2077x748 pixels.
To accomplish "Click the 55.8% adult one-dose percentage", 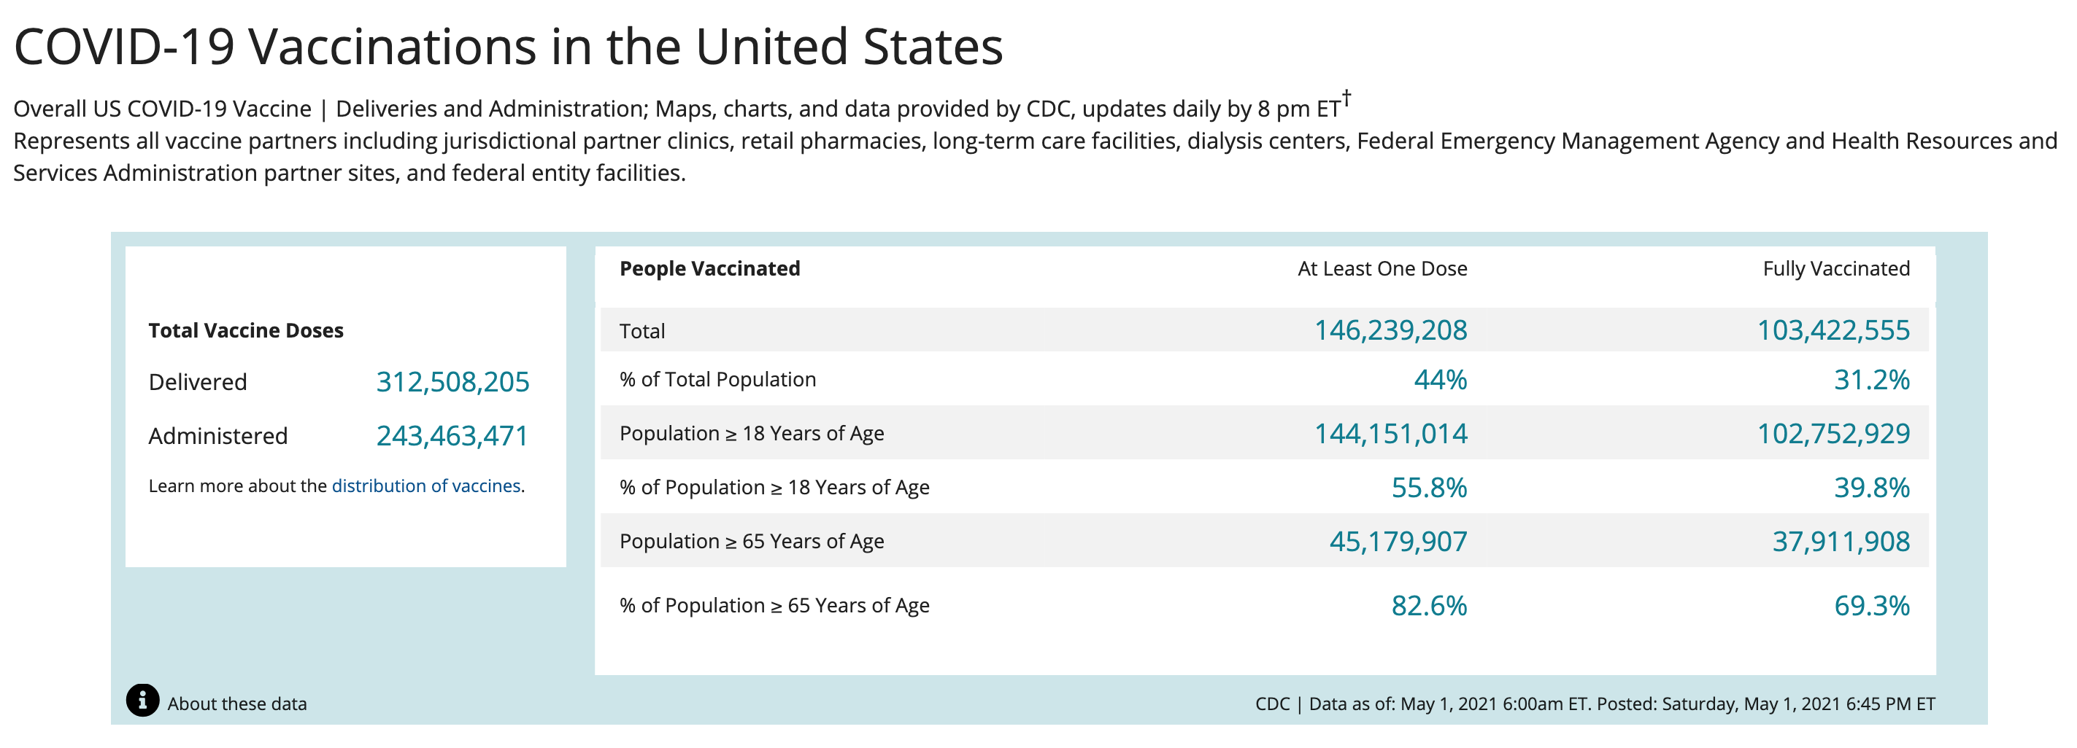I will 1429,487.
